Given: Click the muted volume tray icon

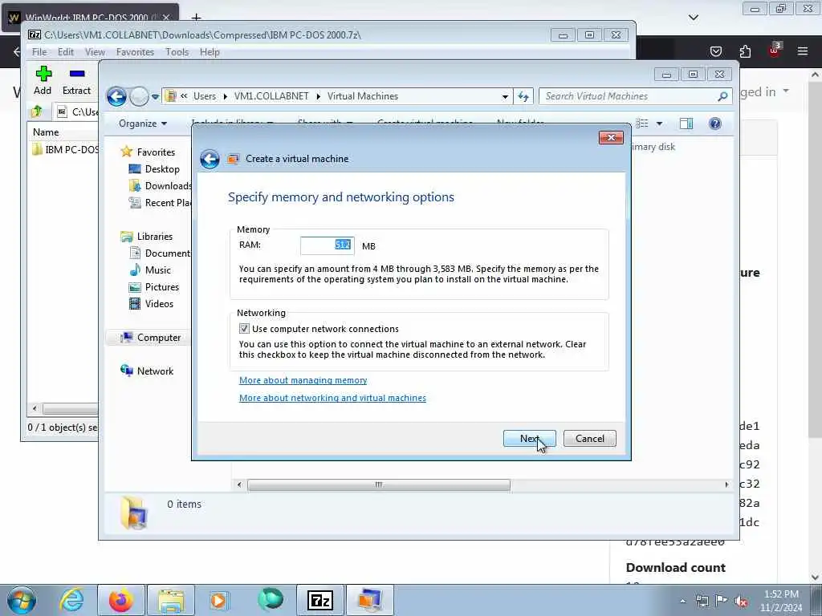Looking at the screenshot, I should (741, 602).
